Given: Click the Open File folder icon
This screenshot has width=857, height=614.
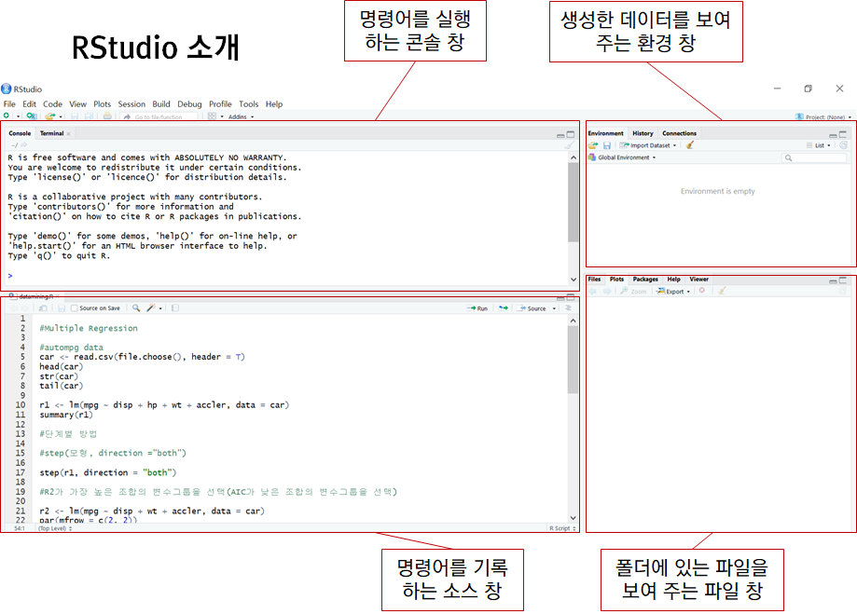Looking at the screenshot, I should click(50, 116).
